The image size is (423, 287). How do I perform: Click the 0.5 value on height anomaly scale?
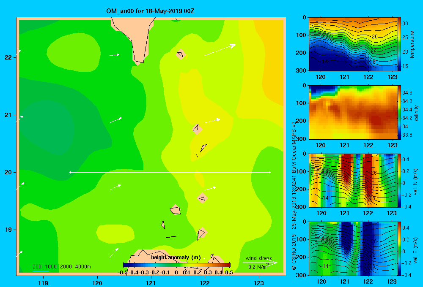[x=229, y=273]
